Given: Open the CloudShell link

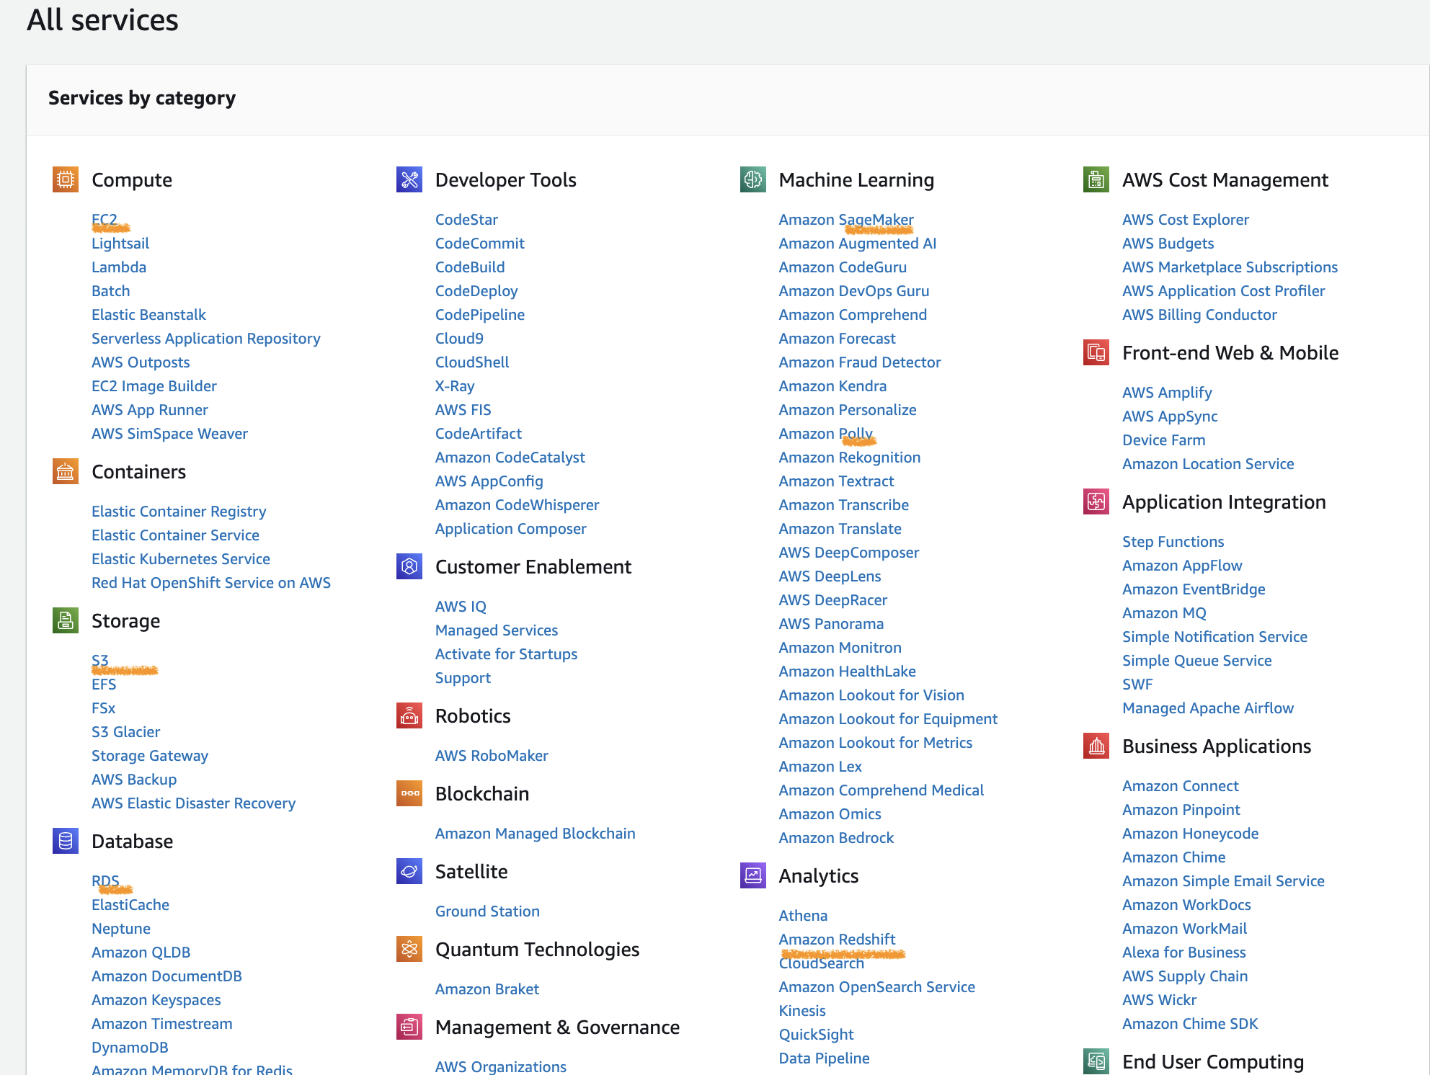Looking at the screenshot, I should 471,362.
